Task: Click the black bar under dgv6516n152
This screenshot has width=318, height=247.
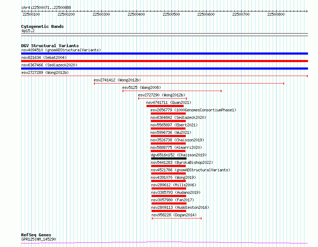Action: 169,158
